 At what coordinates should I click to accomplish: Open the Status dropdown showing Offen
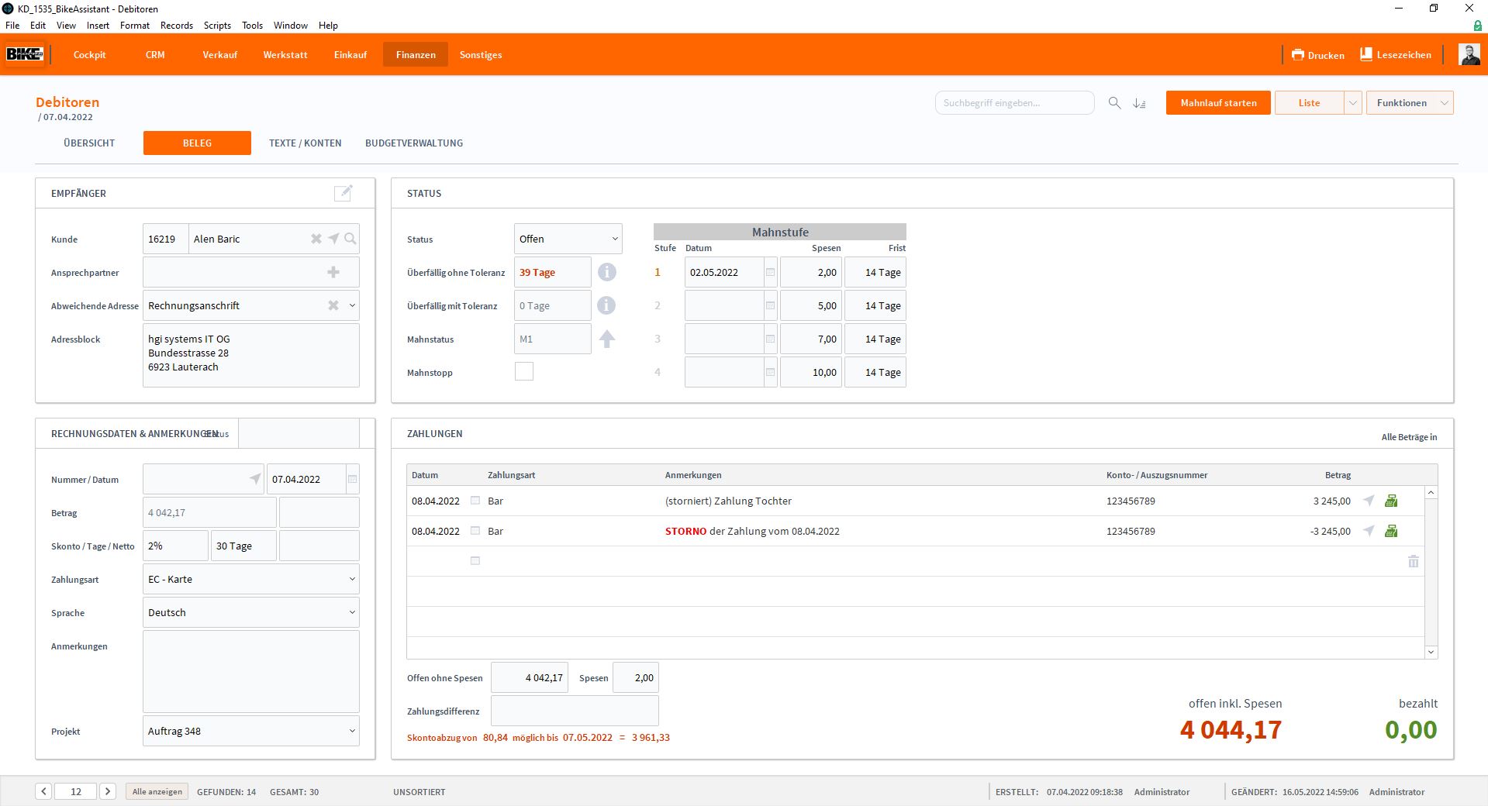(x=568, y=239)
